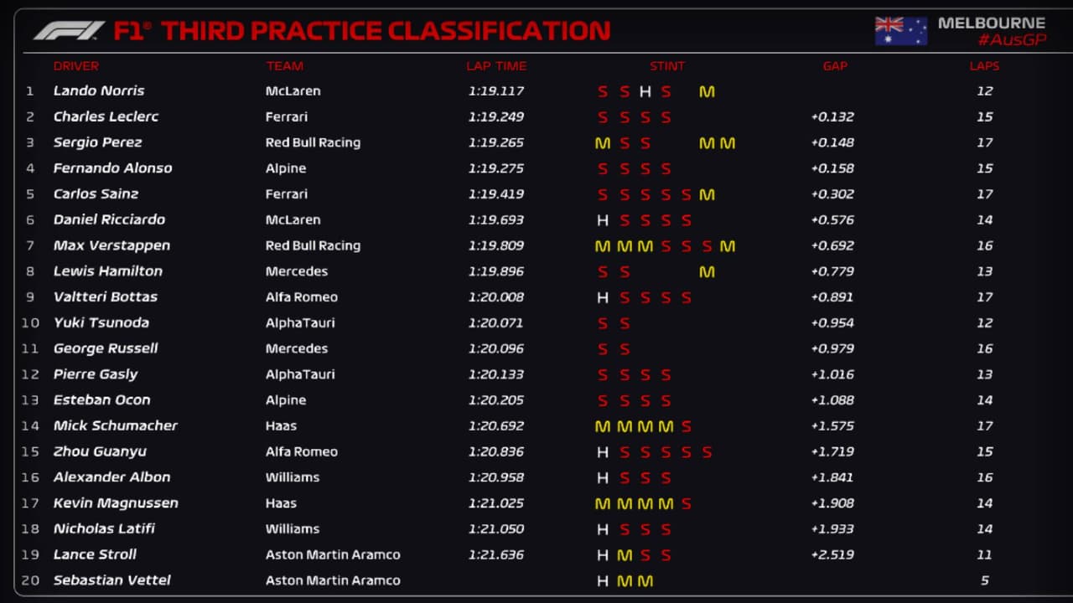This screenshot has width=1073, height=603.
Task: Click the #AusGP hashtag
Action: click(x=1012, y=40)
